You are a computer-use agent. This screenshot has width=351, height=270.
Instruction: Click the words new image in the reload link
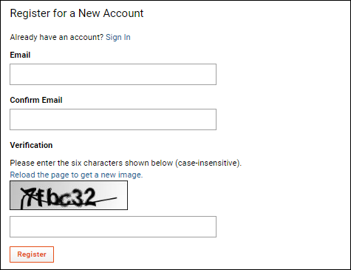(121, 175)
